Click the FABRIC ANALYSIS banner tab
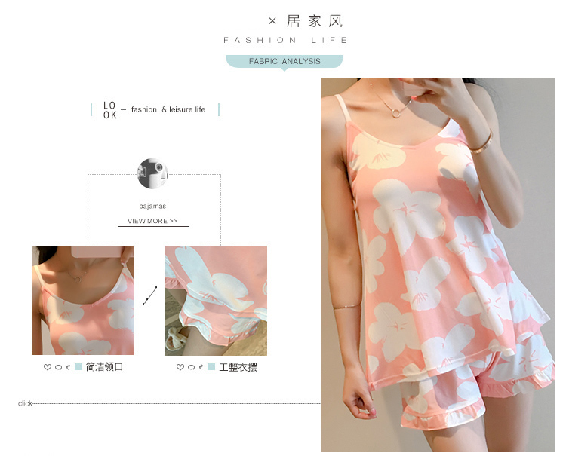This screenshot has height=456, width=566. [285, 61]
